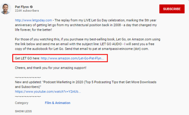Screen dimensions: 189x115
Task: Subscribe with the red SUBSCRIBE button
Action: pos(172,9)
